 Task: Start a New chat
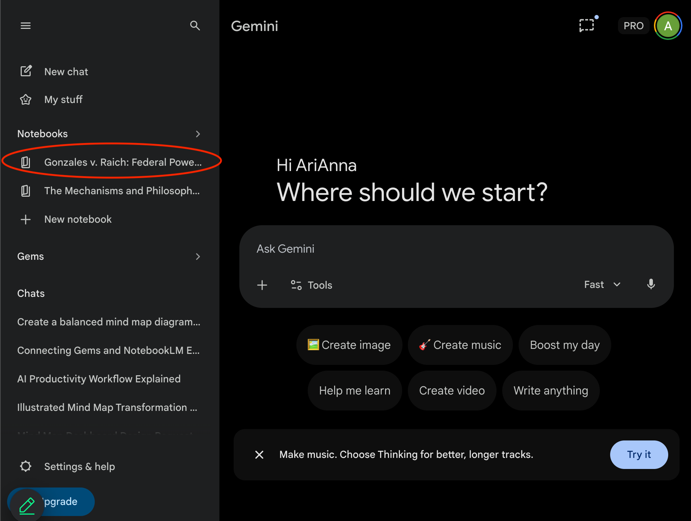point(66,72)
